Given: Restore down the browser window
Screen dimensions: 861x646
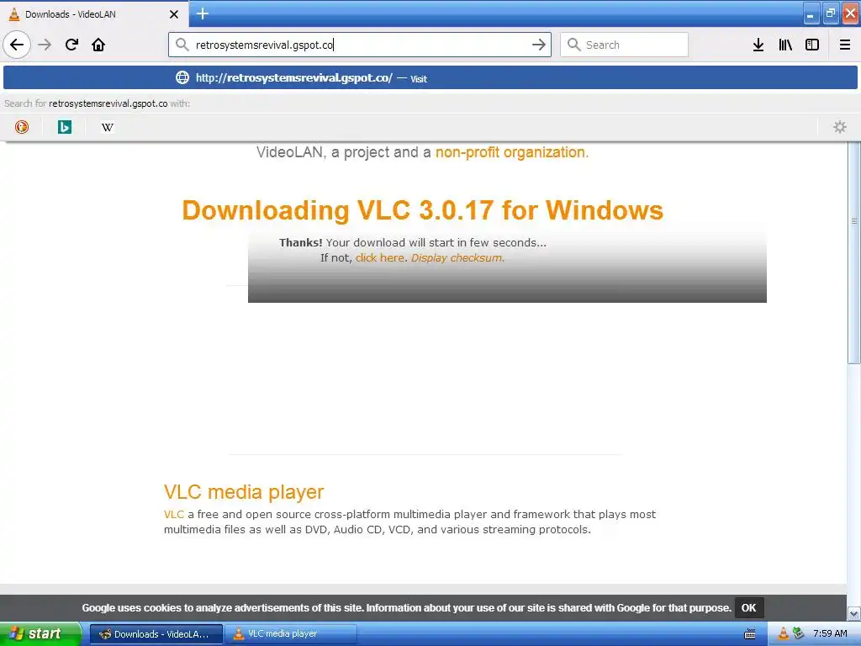Looking at the screenshot, I should (x=830, y=13).
